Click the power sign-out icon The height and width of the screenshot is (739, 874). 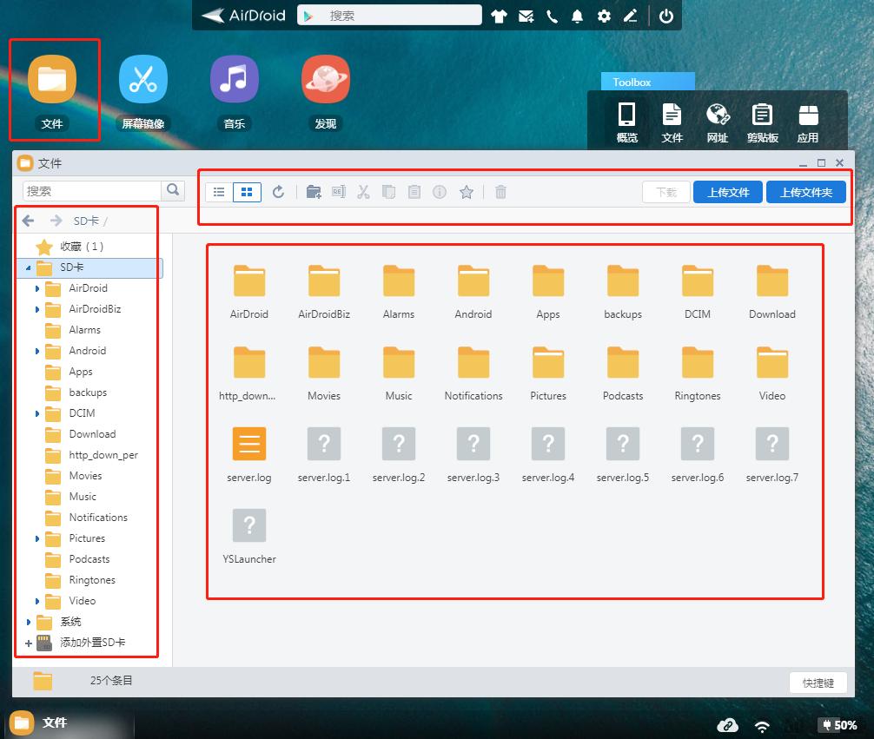point(666,16)
